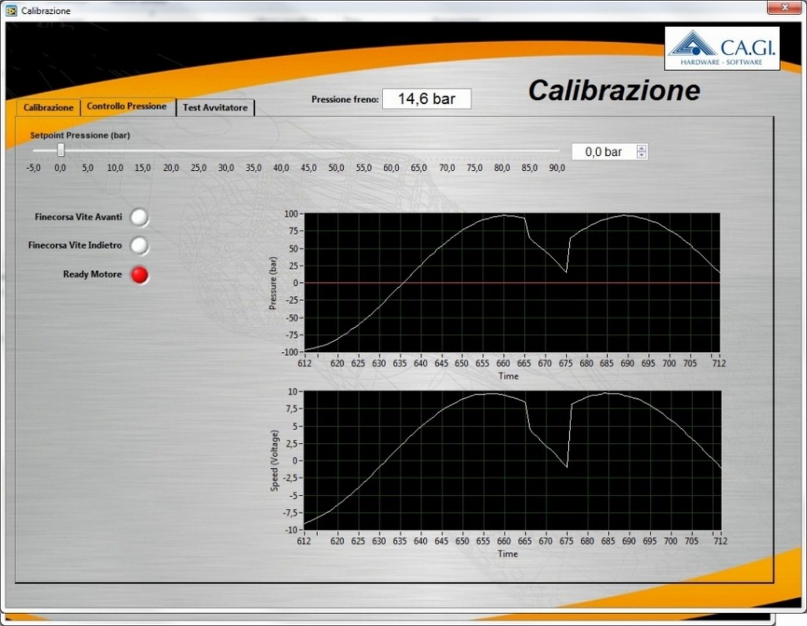The image size is (807, 626).
Task: Click the Finecorsa Vite Avanti LED indicator
Action: 139,217
